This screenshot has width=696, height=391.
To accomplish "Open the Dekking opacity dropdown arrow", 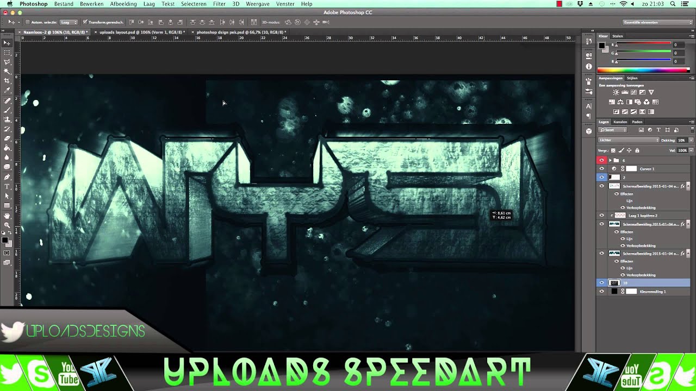I will pos(691,140).
